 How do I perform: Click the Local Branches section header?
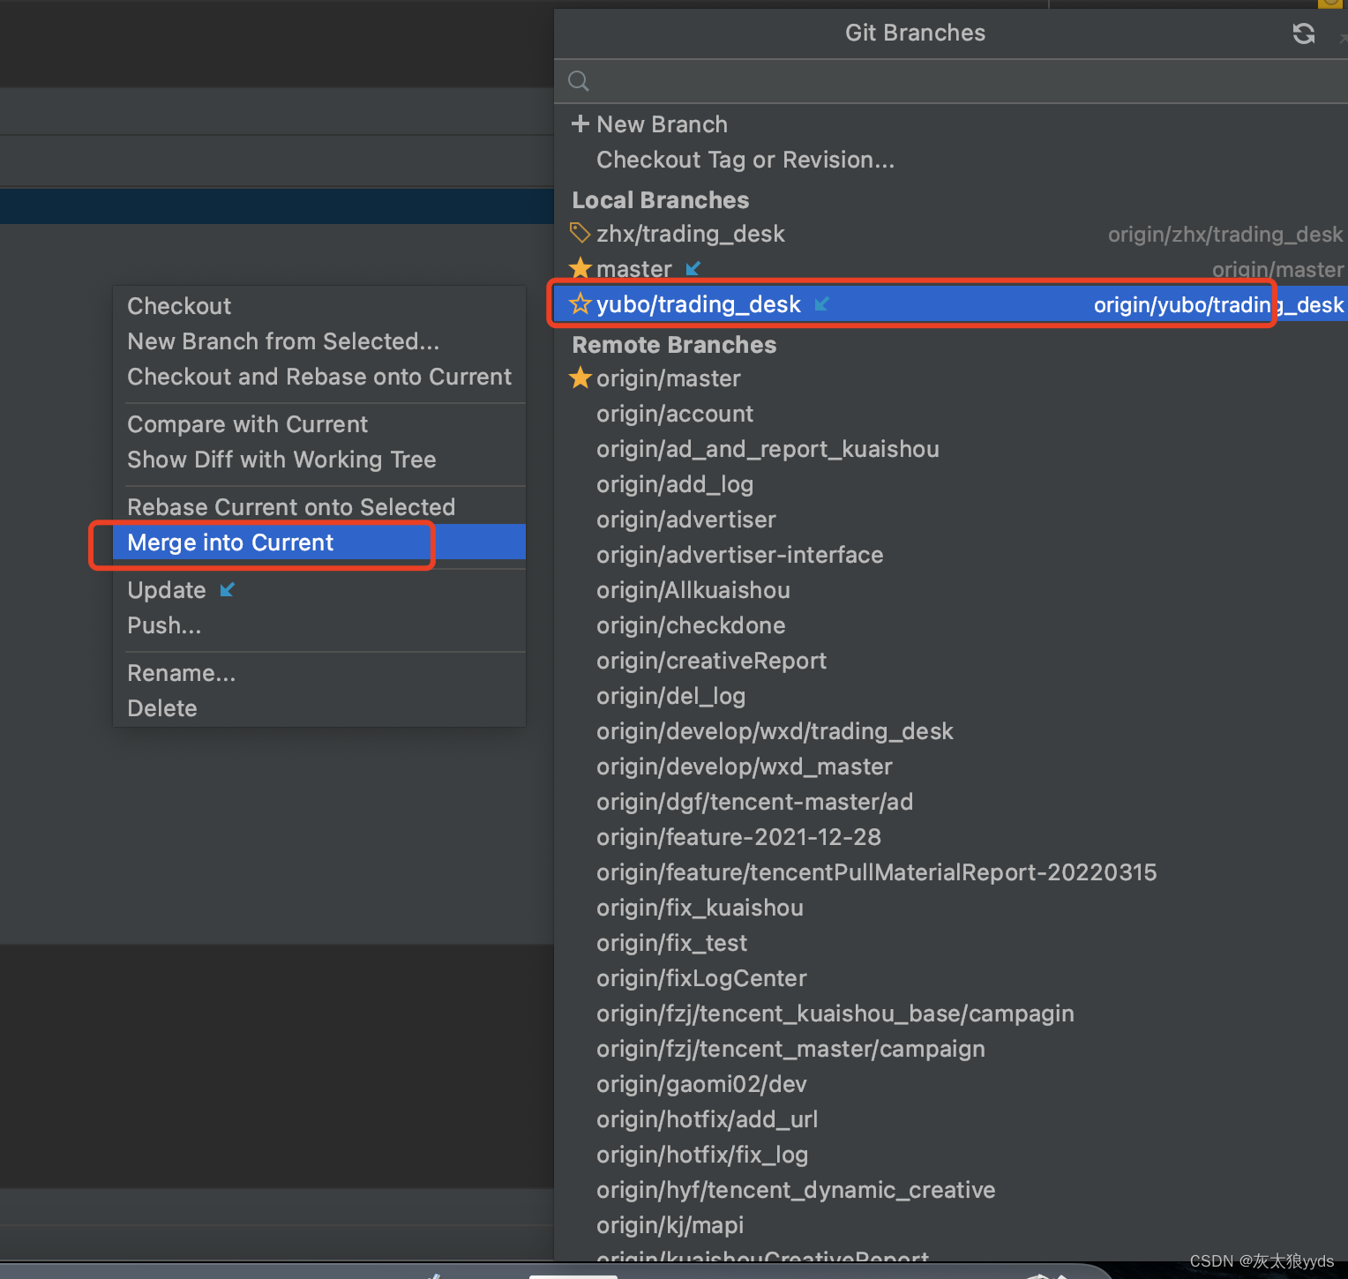point(660,200)
